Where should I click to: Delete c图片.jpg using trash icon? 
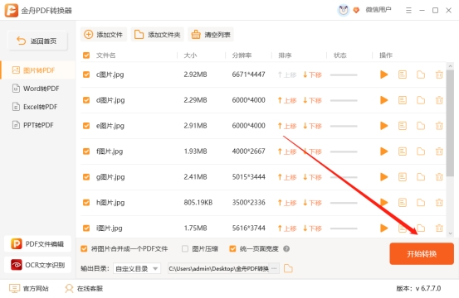point(439,74)
